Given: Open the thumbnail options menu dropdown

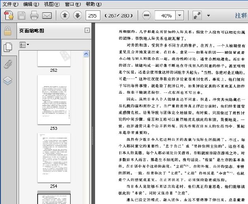Looking at the screenshot, I should click(x=24, y=45).
